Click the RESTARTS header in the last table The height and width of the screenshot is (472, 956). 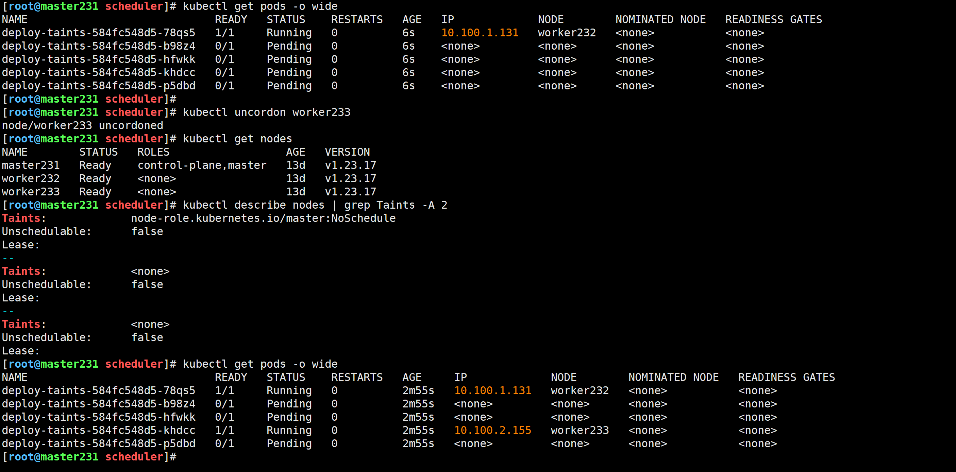[x=356, y=377]
